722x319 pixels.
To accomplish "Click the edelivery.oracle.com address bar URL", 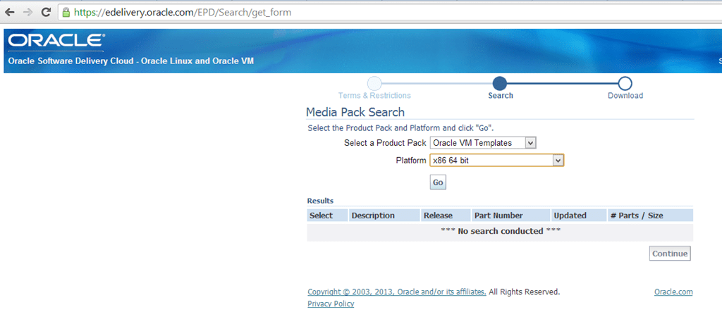I will 183,13.
